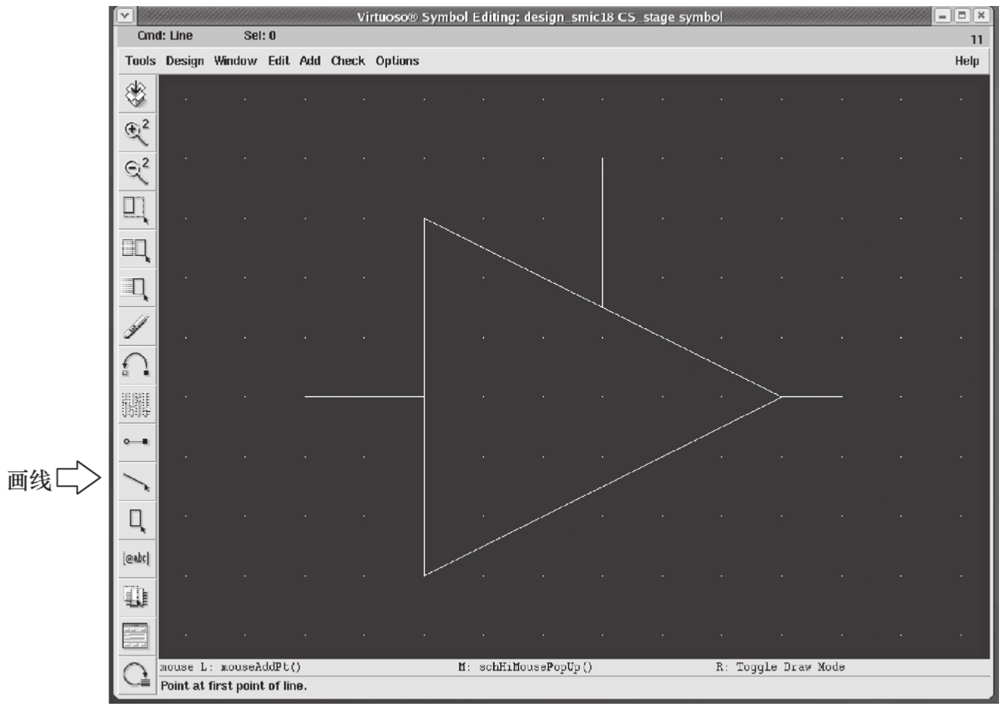This screenshot has height=706, width=1002.
Task: Choose the Delete (eraser) tool
Action: pos(136,327)
